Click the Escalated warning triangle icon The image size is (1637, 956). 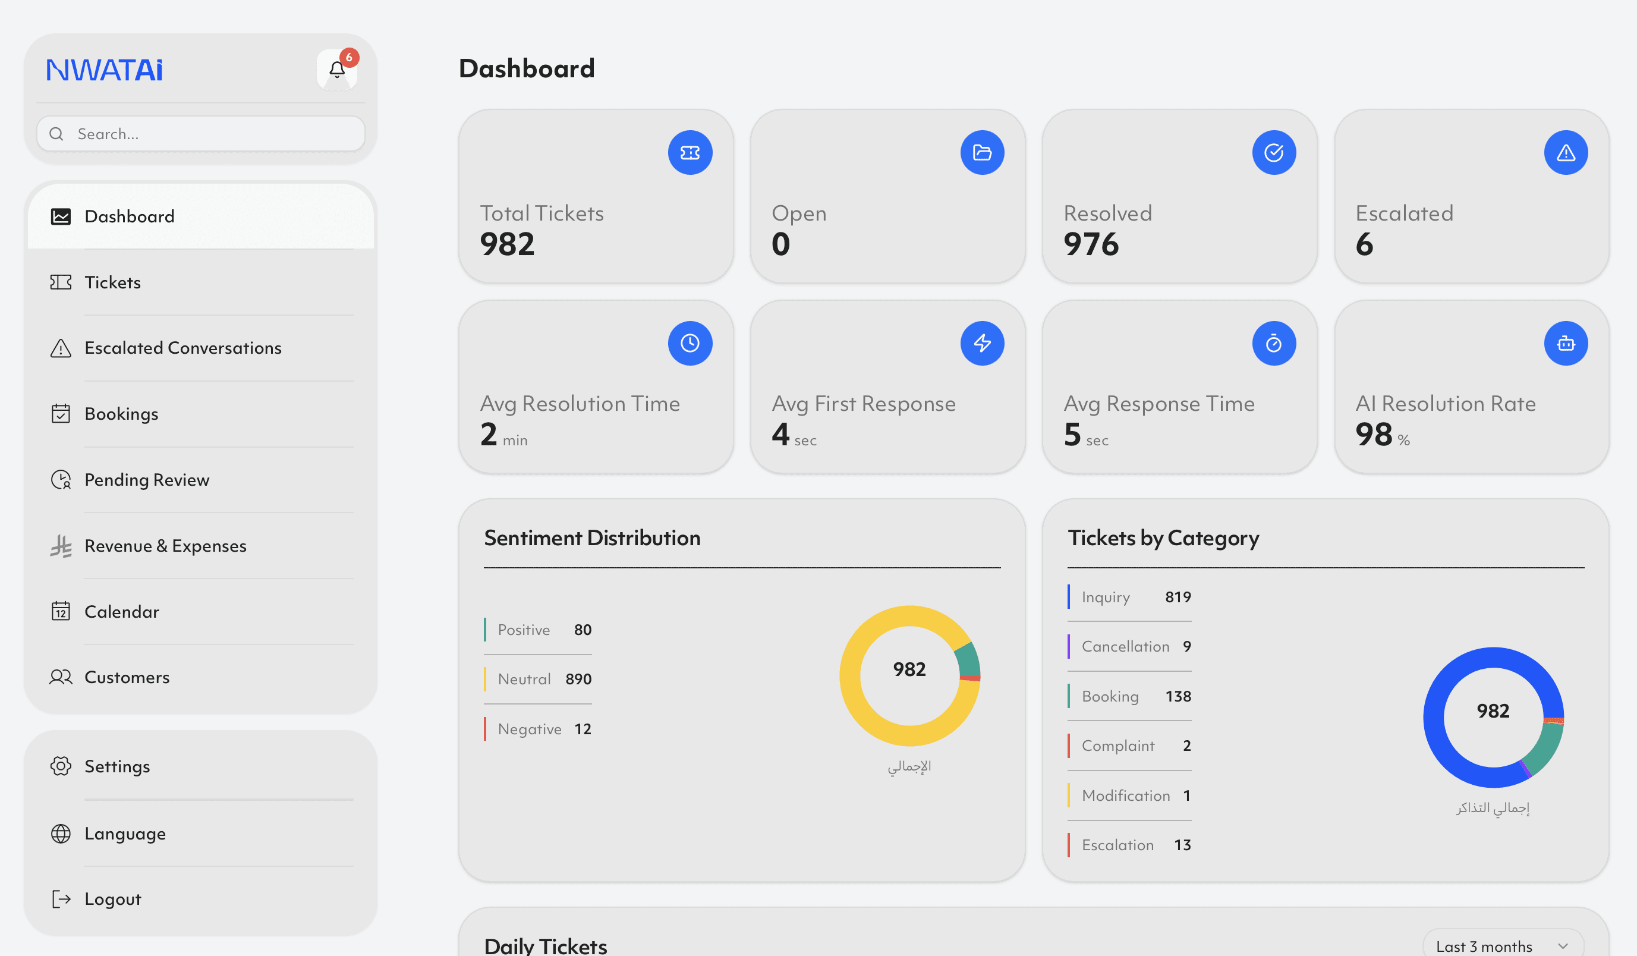(x=1565, y=153)
